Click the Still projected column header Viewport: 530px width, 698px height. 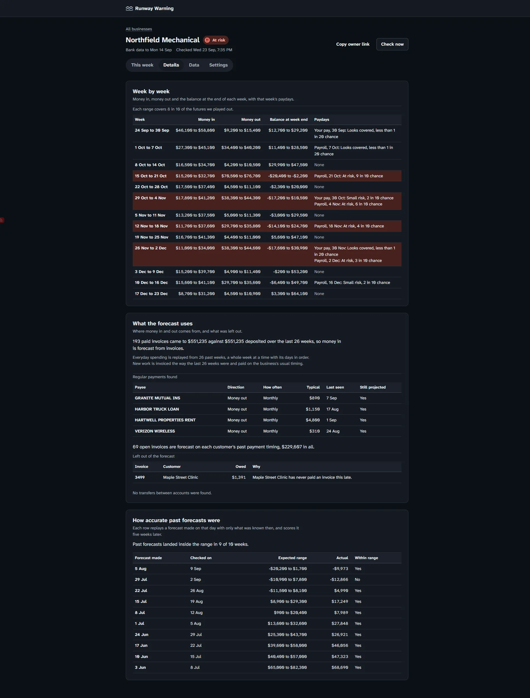(373, 387)
